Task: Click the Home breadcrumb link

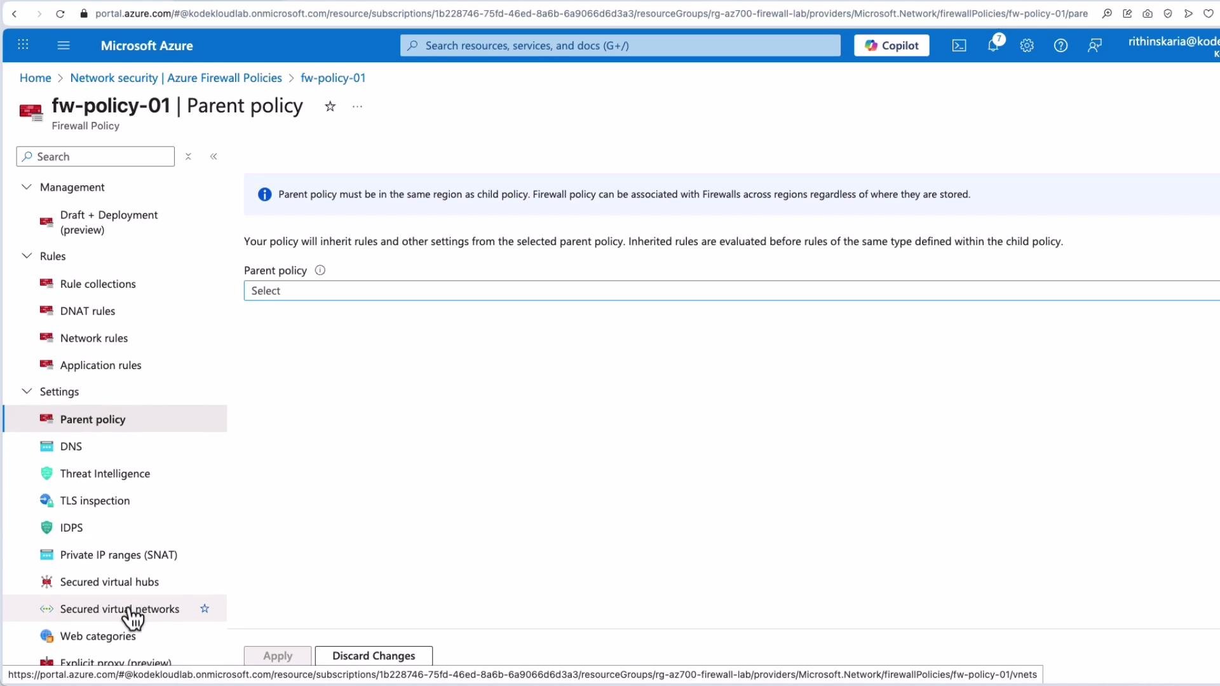Action: 35,78
